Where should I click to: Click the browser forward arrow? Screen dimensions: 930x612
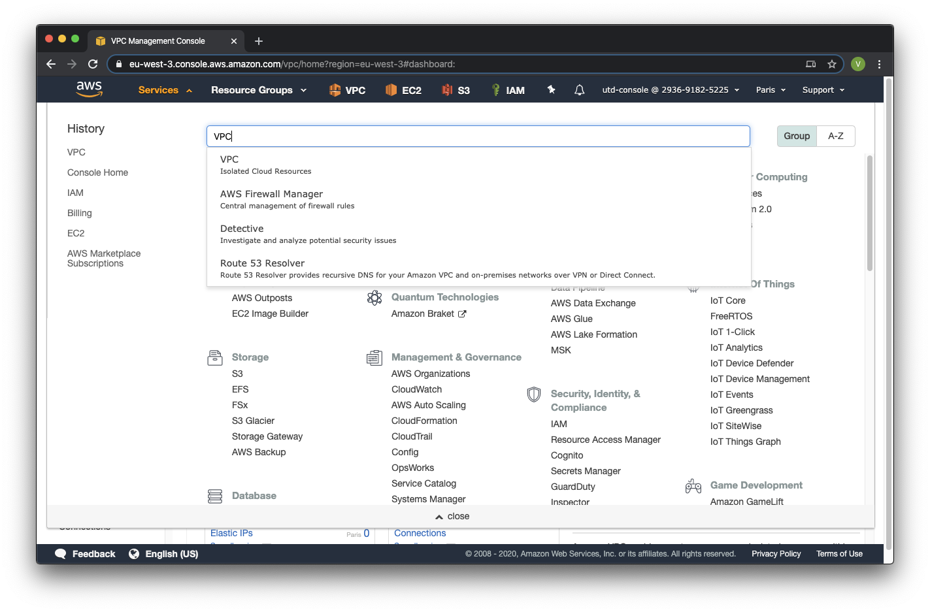72,64
